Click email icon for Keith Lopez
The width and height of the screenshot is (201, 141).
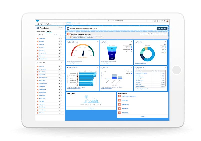(60, 113)
